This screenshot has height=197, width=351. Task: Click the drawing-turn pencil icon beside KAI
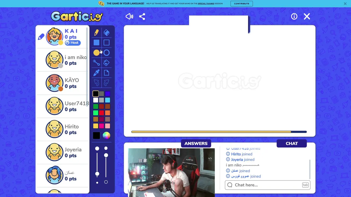tap(41, 36)
